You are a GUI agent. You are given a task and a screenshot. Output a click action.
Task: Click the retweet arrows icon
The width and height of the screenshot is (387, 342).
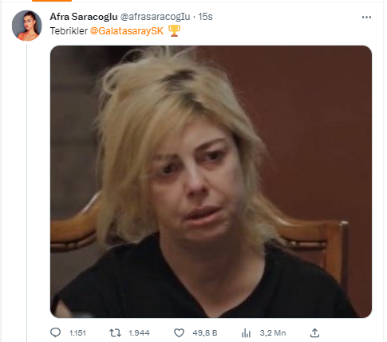click(115, 332)
